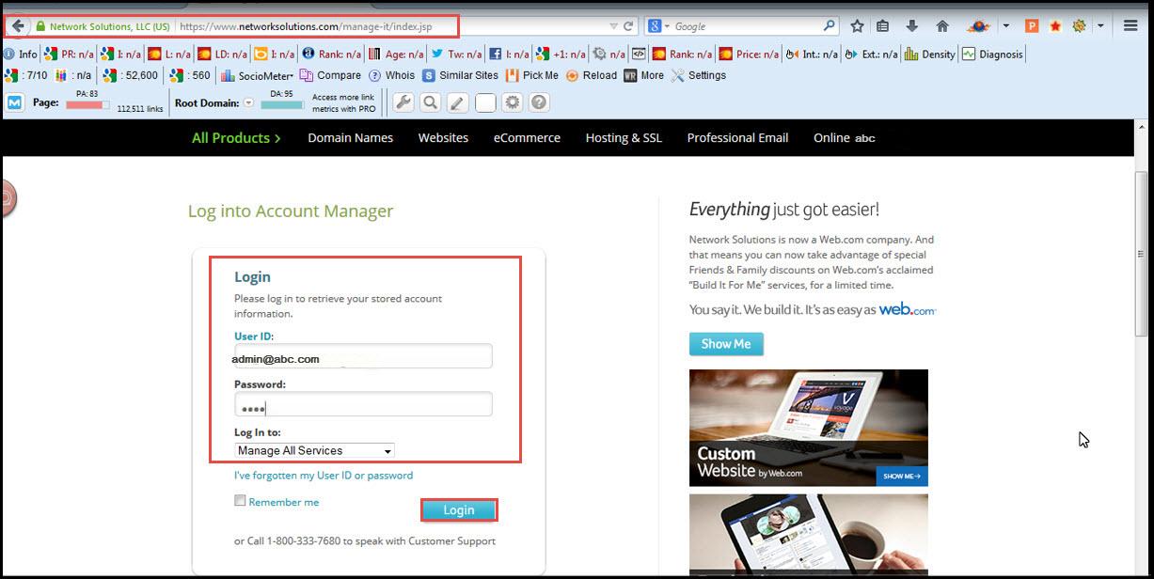Open SEO toolbar Settings
This screenshot has width=1154, height=579.
(698, 75)
